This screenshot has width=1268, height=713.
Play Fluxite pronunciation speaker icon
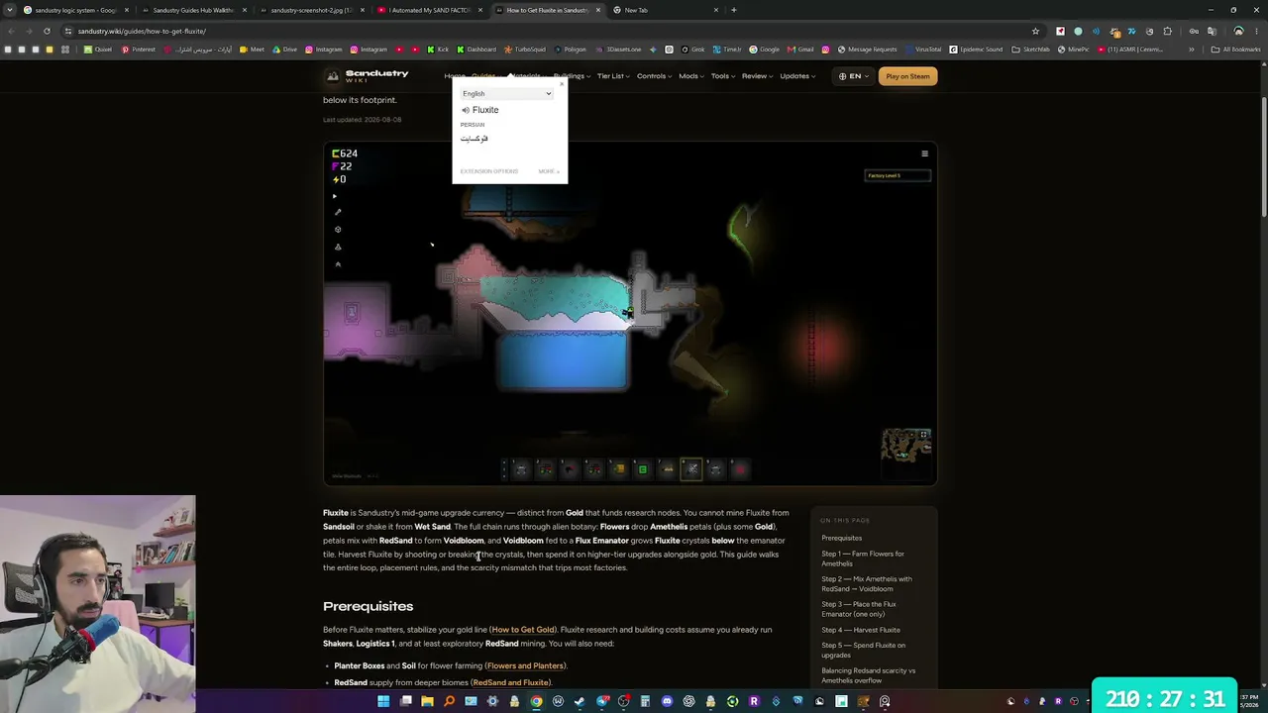[x=466, y=110]
